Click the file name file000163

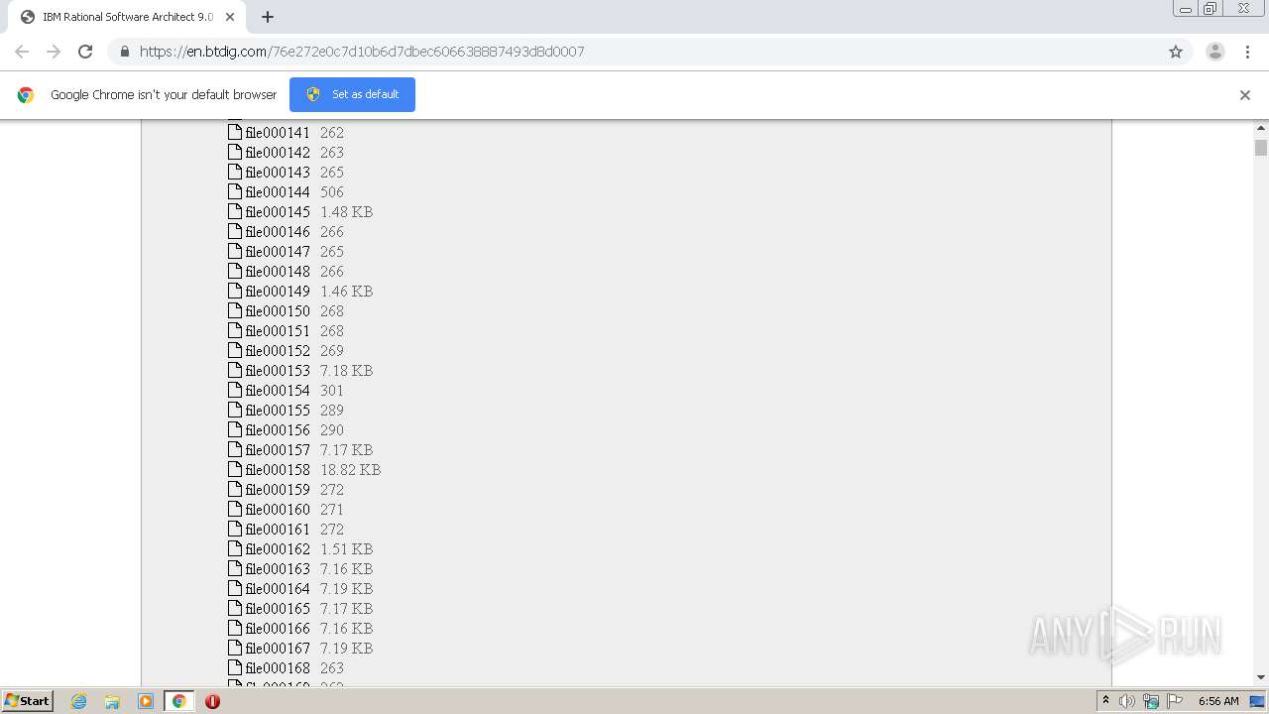click(x=278, y=569)
